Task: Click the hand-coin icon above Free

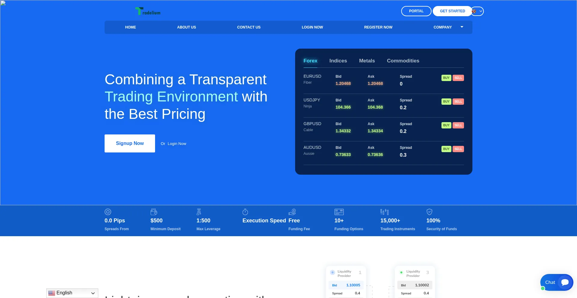Action: (x=292, y=212)
